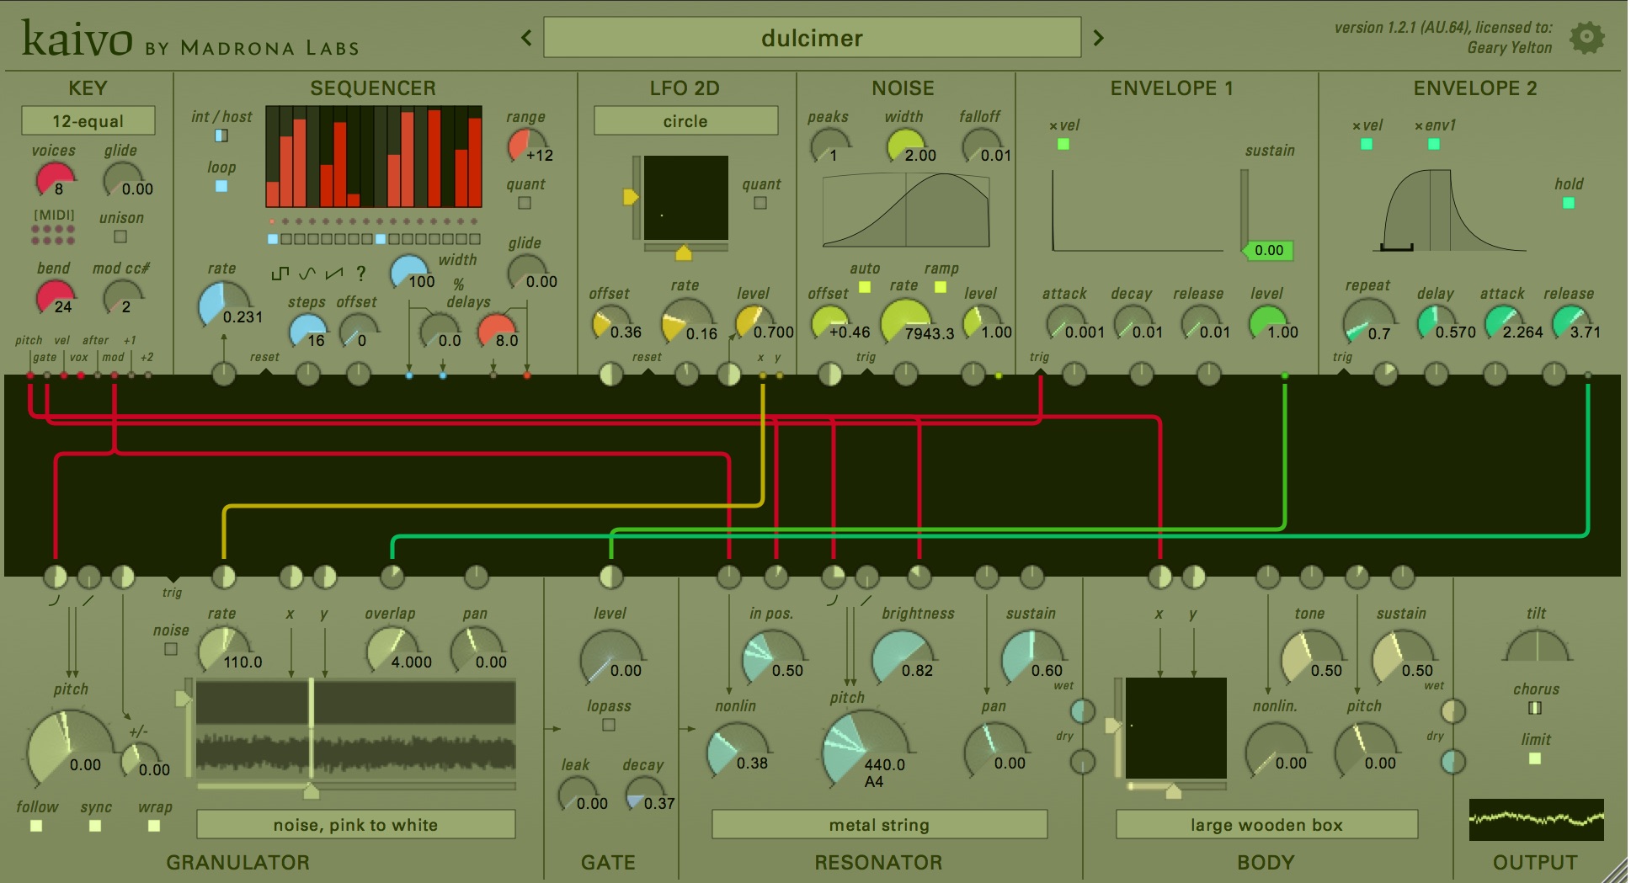Enable the unison checkbox in Key
This screenshot has width=1631, height=883.
(120, 237)
